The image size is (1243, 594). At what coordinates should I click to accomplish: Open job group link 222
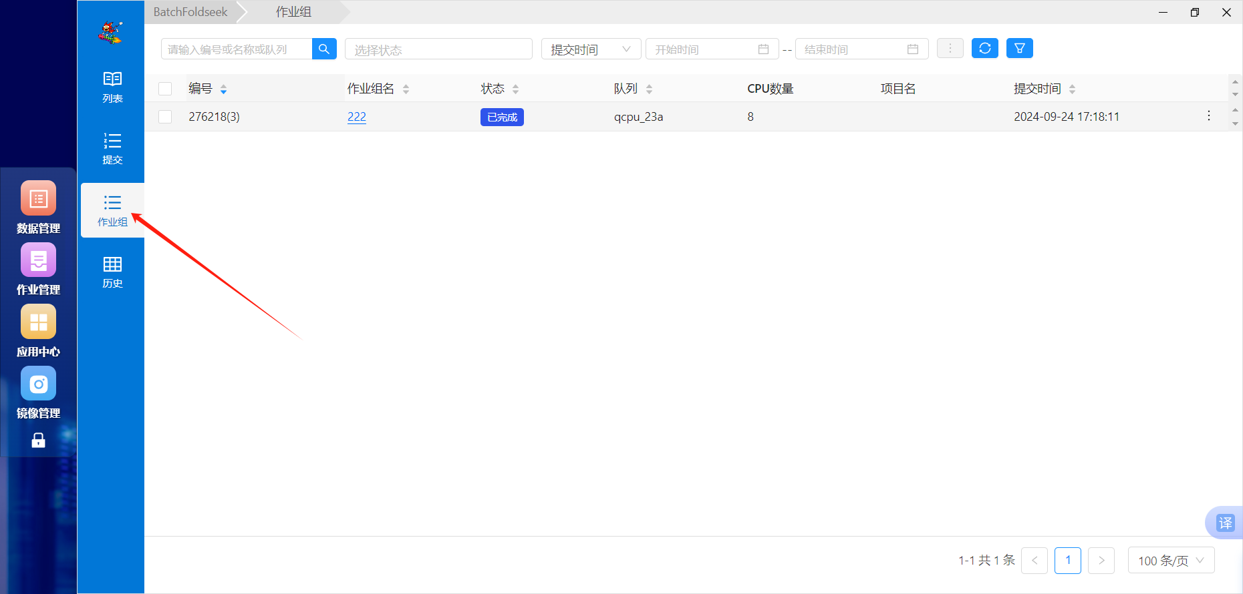(x=357, y=117)
